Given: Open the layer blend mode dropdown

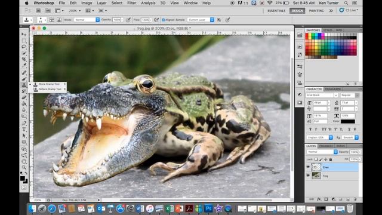Looking at the screenshot, I should (x=322, y=152).
